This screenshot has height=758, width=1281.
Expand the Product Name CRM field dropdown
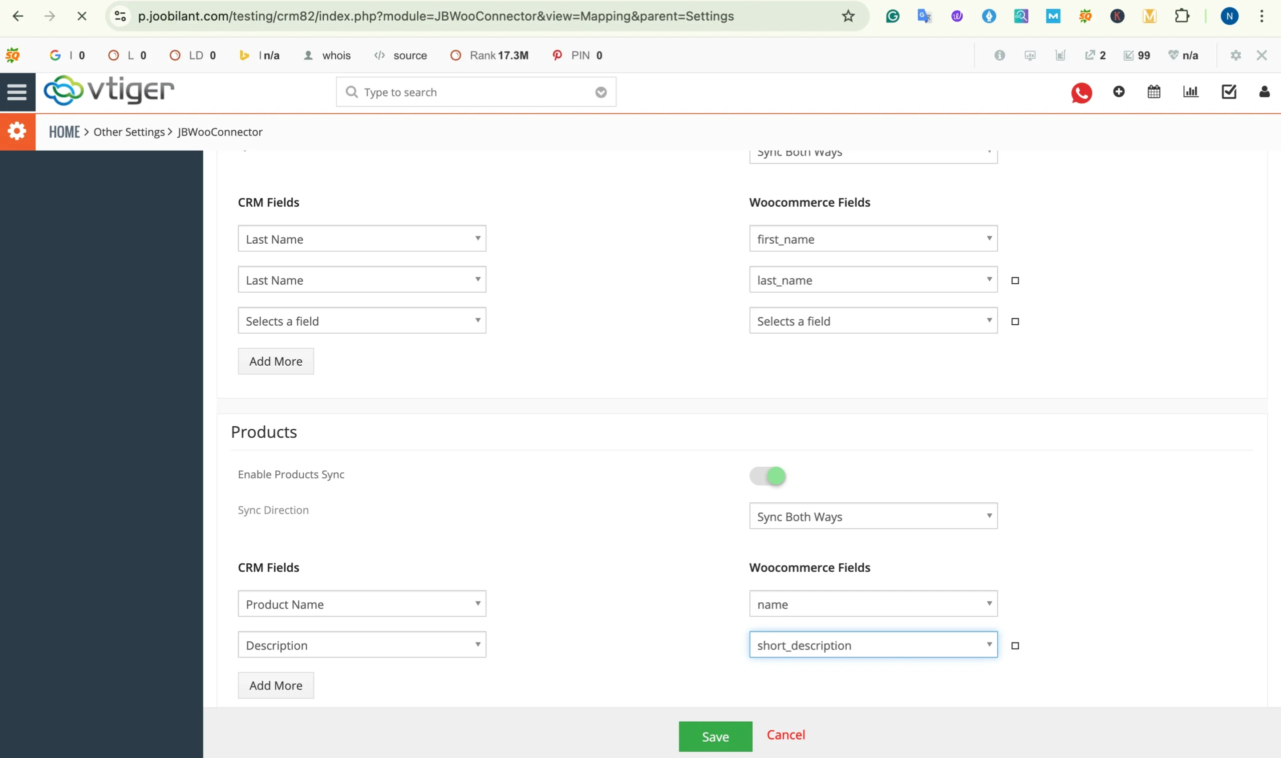point(362,604)
